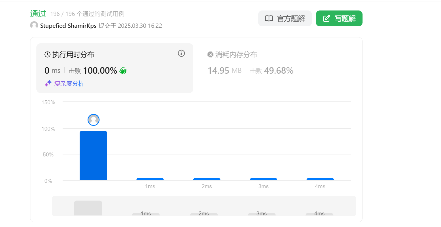Click the 3ms x-axis label under chart
Image resolution: width=441 pixels, height=227 pixels.
264,186
